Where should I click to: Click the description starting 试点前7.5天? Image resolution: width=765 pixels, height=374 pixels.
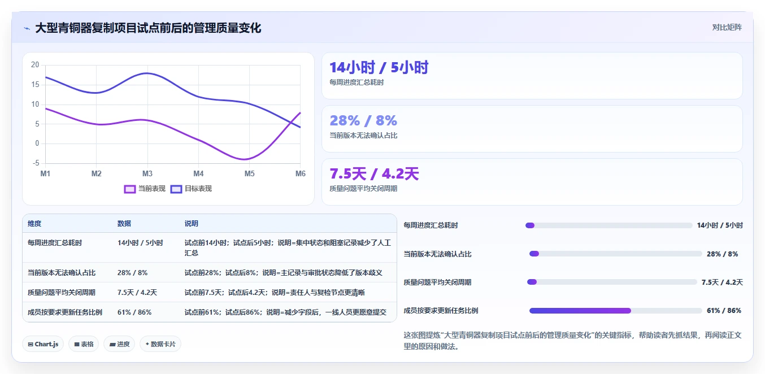click(x=275, y=293)
